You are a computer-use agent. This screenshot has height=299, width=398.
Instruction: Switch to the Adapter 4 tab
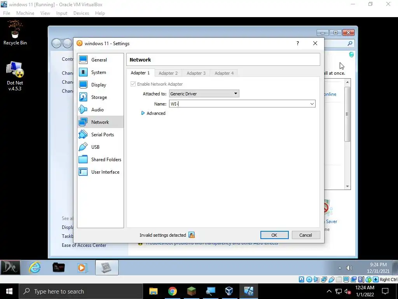coord(224,73)
